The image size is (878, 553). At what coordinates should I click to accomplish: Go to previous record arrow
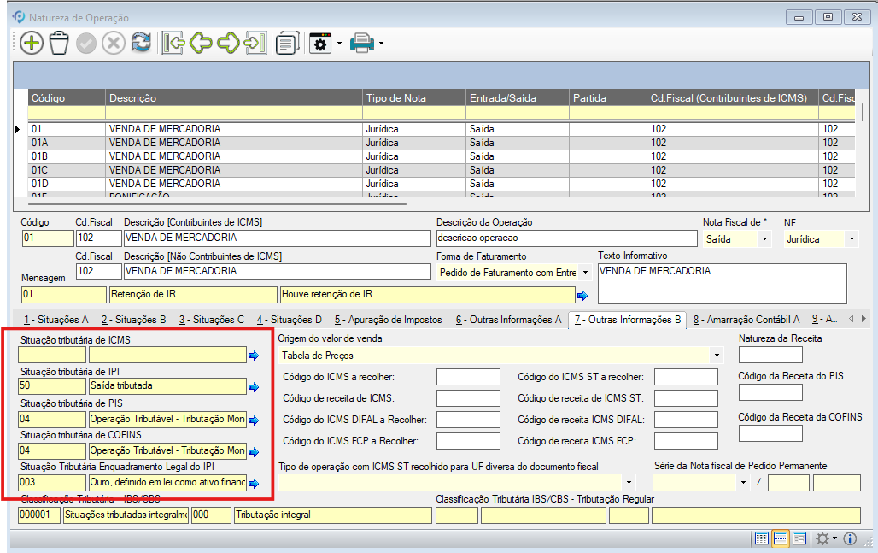201,43
